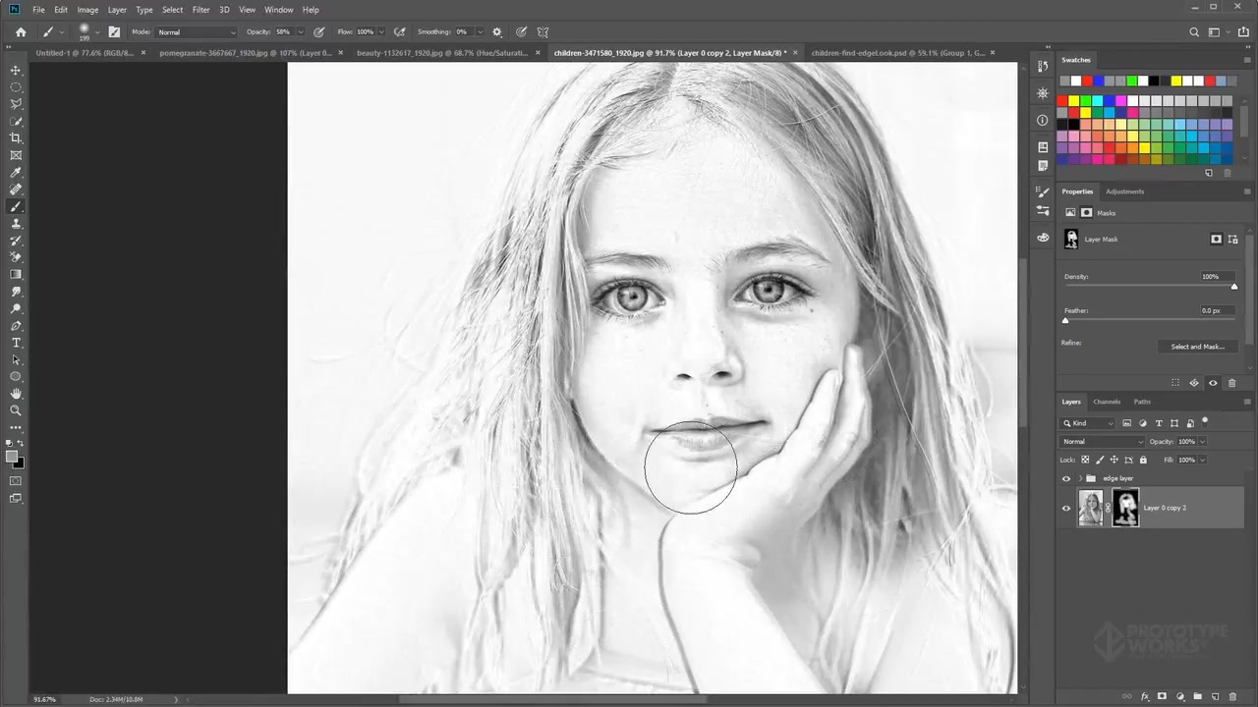Open the brush Mode dropdown
Image resolution: width=1258 pixels, height=707 pixels.
tap(197, 32)
